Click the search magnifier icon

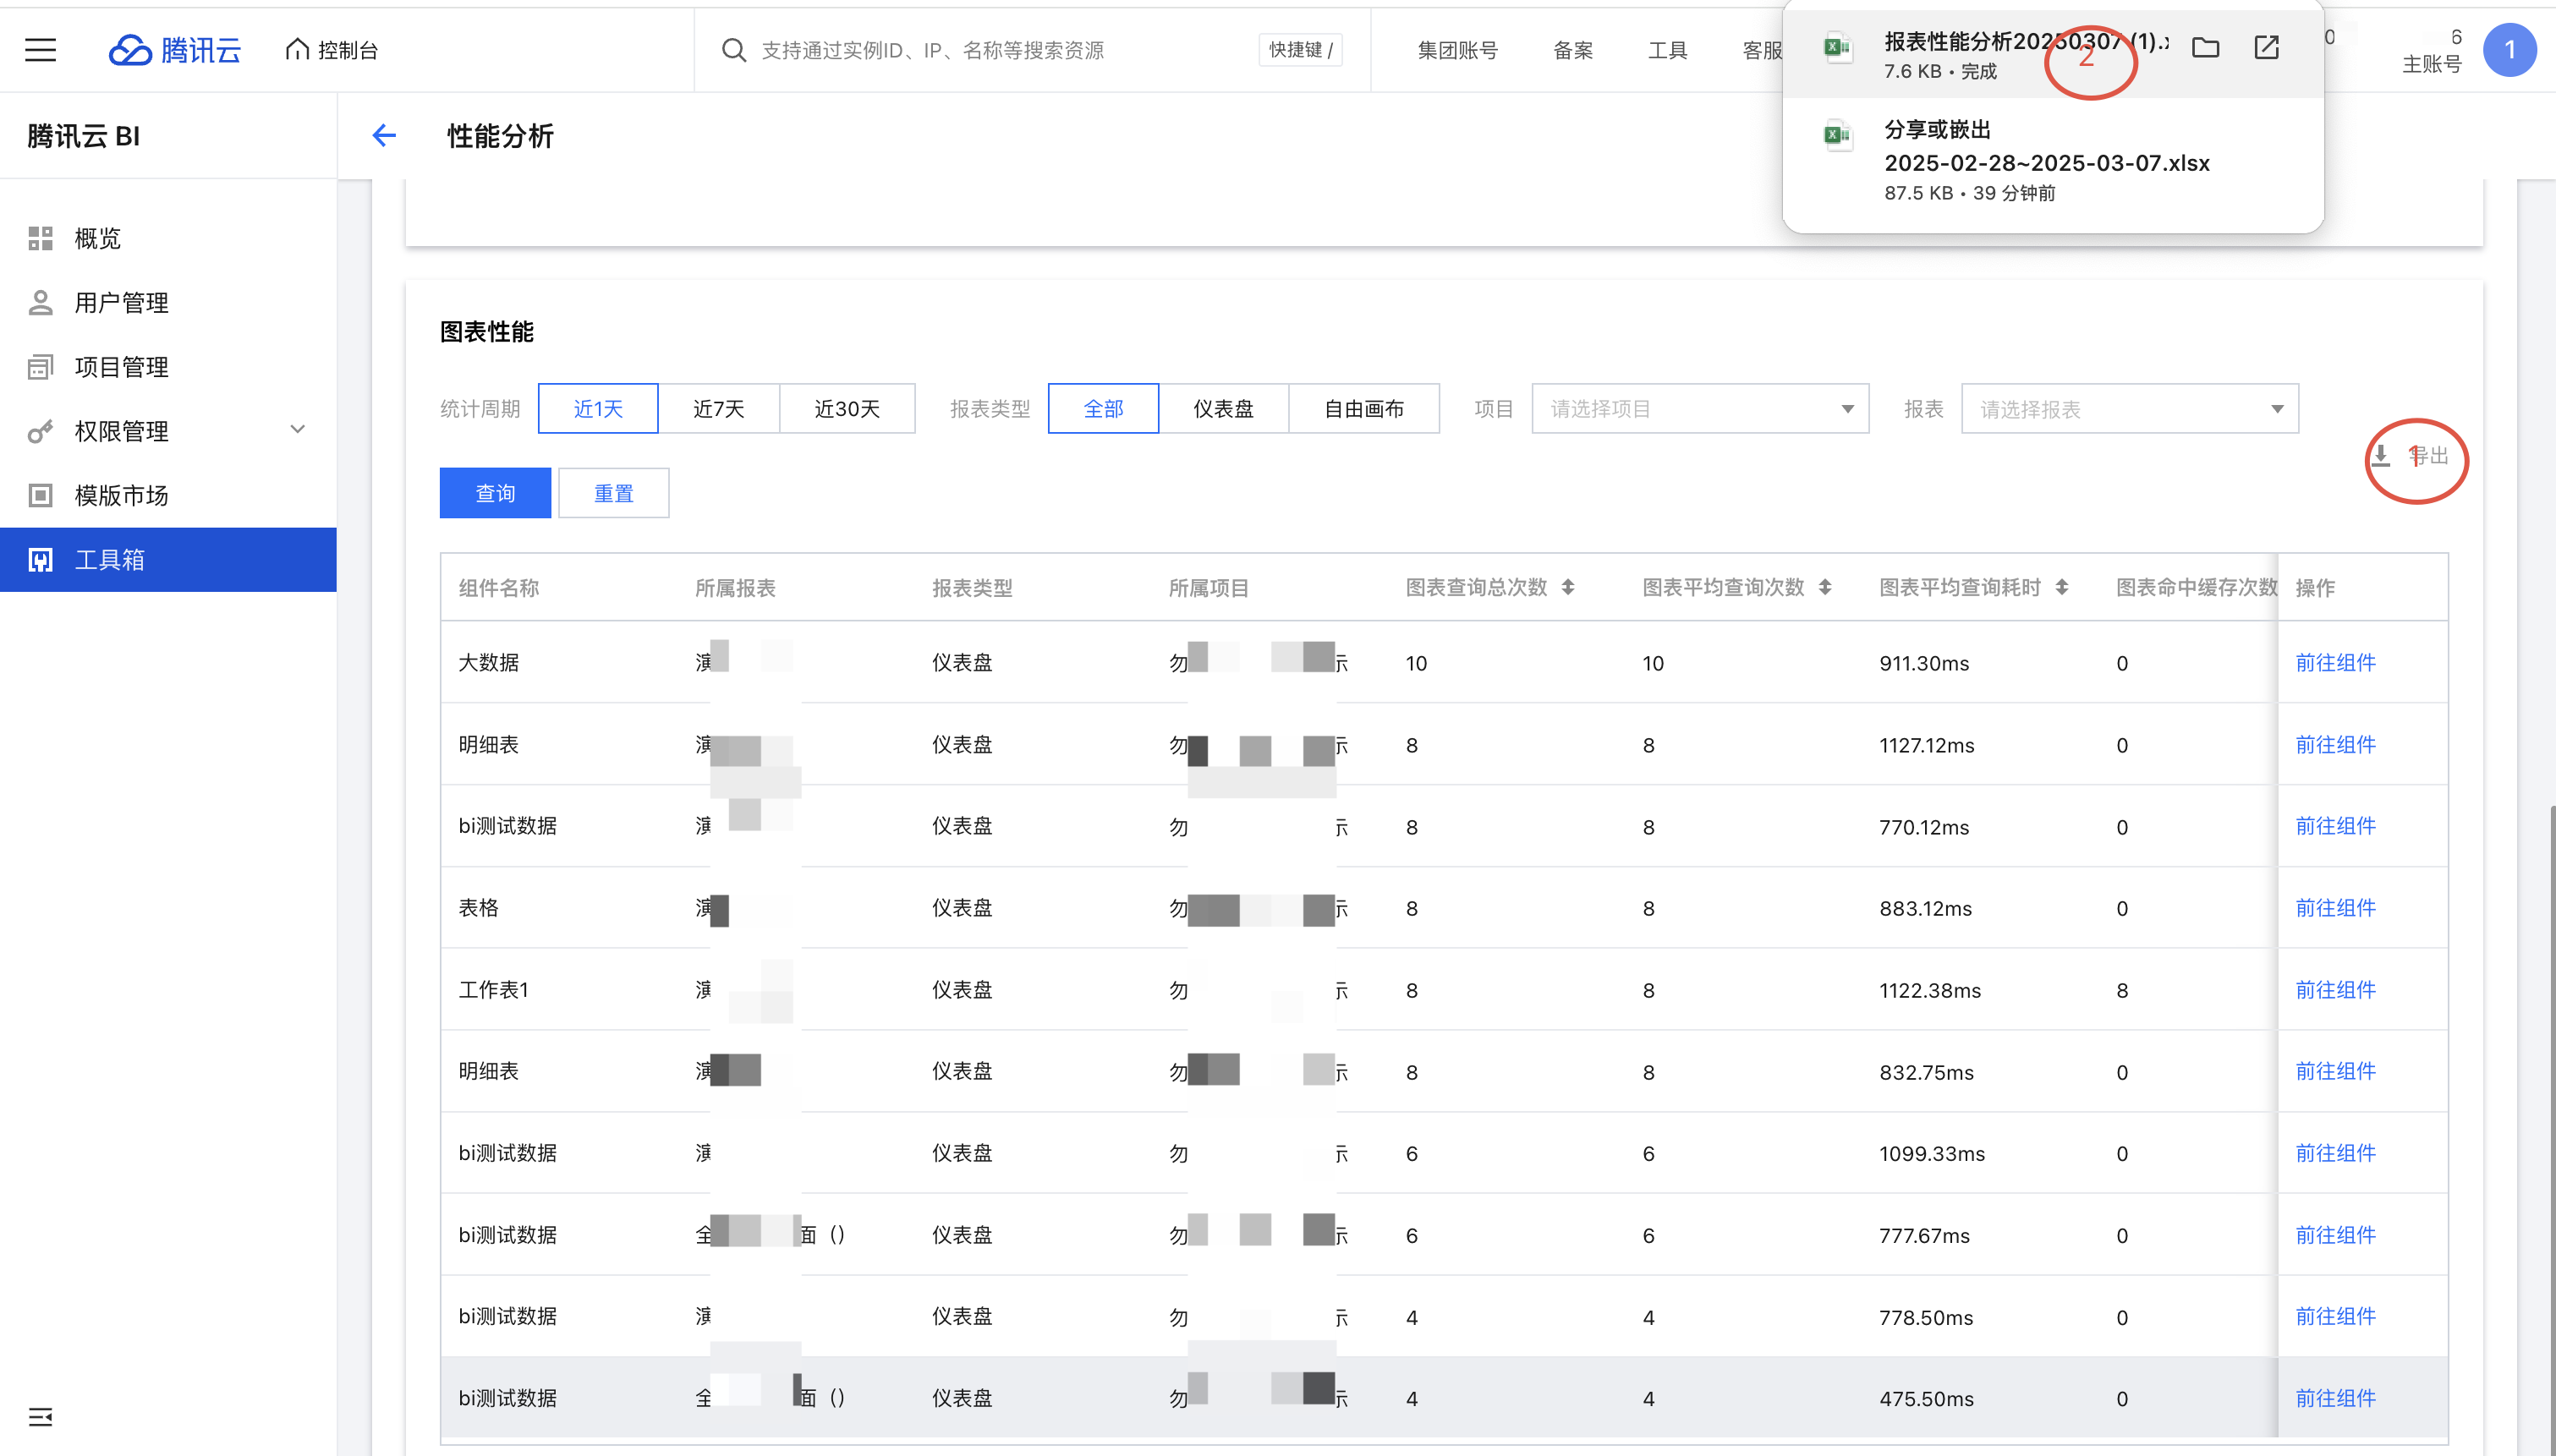pyautogui.click(x=734, y=50)
